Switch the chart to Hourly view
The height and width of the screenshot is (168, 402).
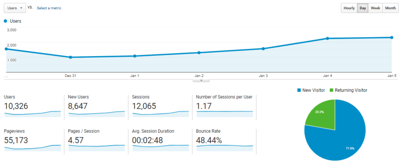(x=349, y=8)
